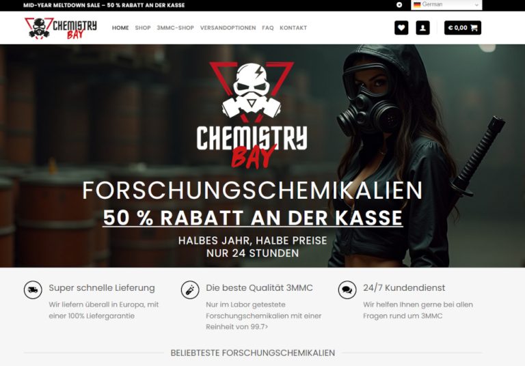This screenshot has width=525, height=366.
Task: Click the large gas mask hero logo
Action: [x=252, y=115]
